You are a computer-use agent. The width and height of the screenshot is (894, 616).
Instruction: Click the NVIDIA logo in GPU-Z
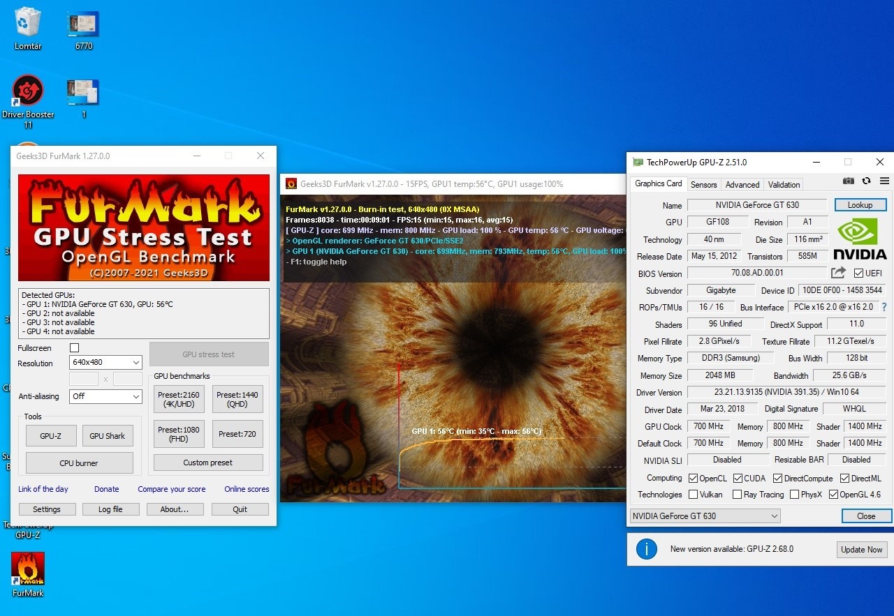(860, 239)
